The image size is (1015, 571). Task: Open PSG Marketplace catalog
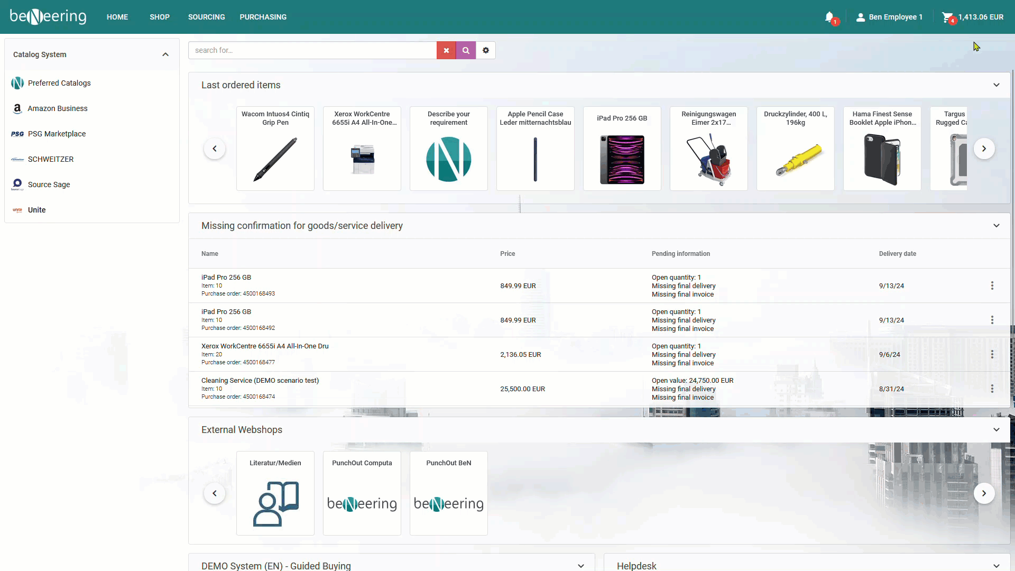pyautogui.click(x=57, y=134)
